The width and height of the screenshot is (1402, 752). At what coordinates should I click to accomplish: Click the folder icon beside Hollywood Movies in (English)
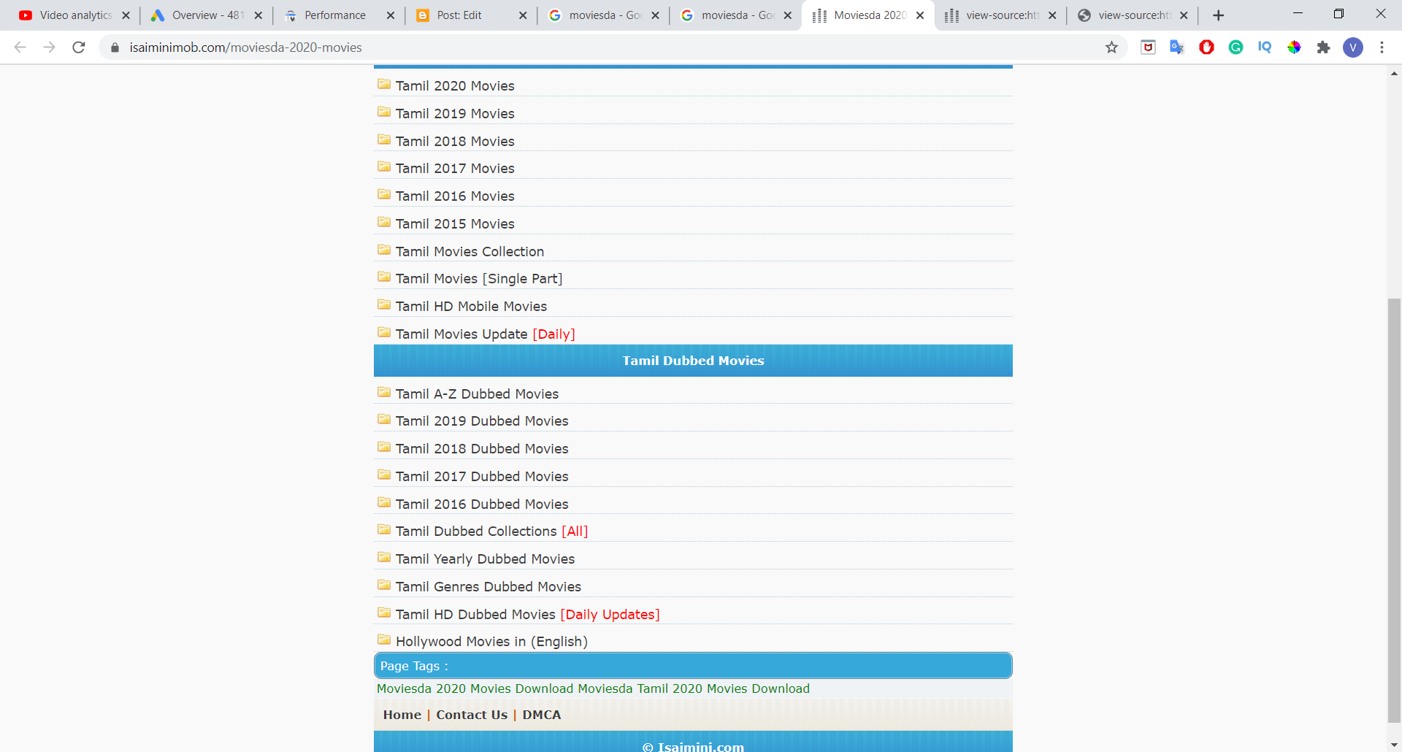pos(384,640)
